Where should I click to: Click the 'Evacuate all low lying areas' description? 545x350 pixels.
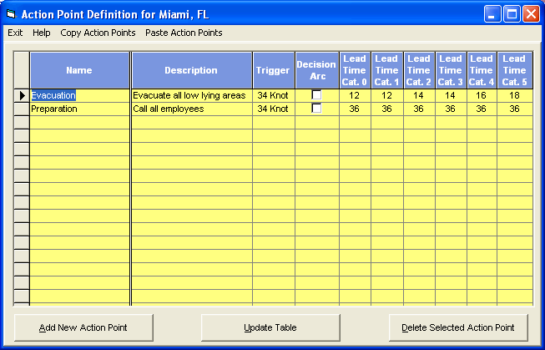click(191, 96)
